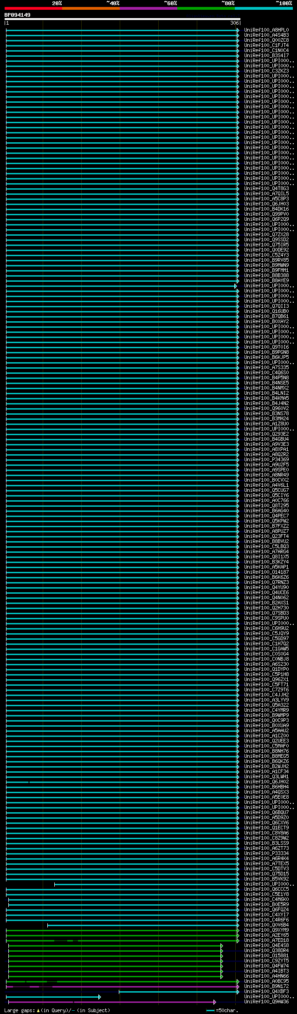Select the UniRef100_A9SPE0 label
297x1014 pixels.
(x=266, y=470)
